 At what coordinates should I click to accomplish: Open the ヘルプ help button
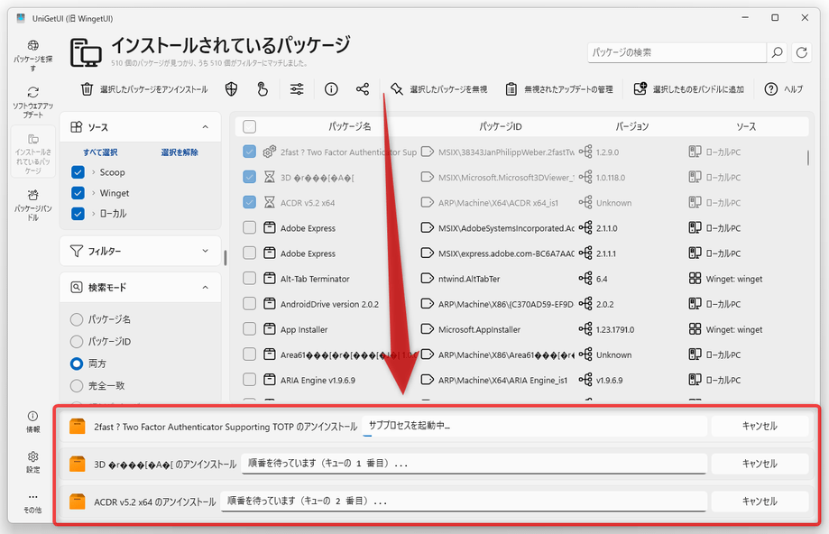pos(784,89)
